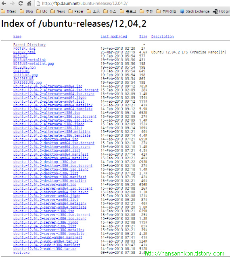The image size is (230, 264).
Task: Download ubuntu-12.04.2-alternate-i386.iso
Action: 47,113
